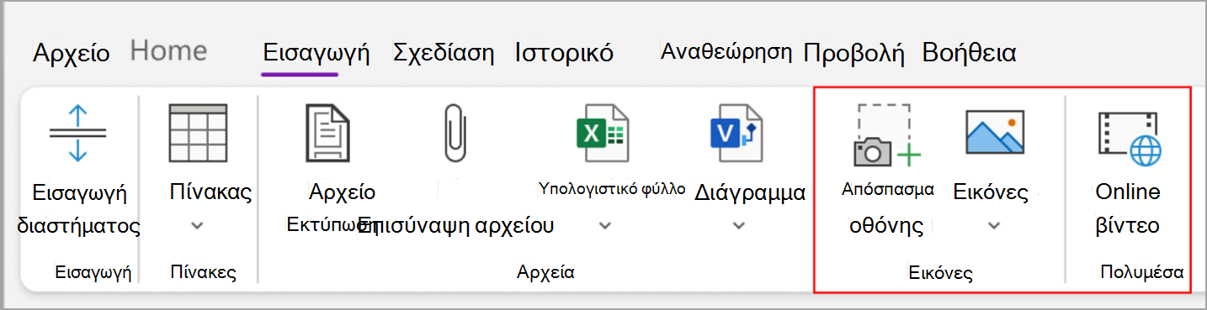Open the Αρχείο tab
The image size is (1207, 310).
[x=72, y=54]
